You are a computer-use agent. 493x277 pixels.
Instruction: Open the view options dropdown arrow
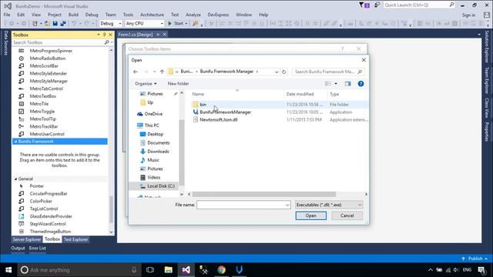coord(336,84)
